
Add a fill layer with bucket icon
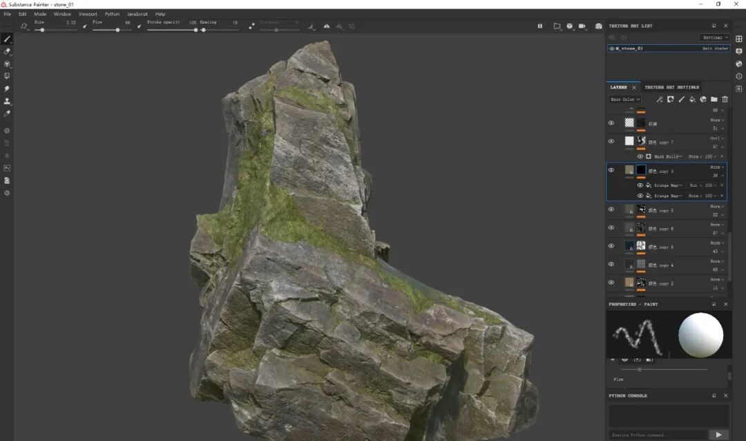(x=692, y=99)
